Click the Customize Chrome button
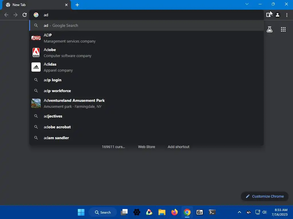The image size is (293, 219). pos(265,196)
